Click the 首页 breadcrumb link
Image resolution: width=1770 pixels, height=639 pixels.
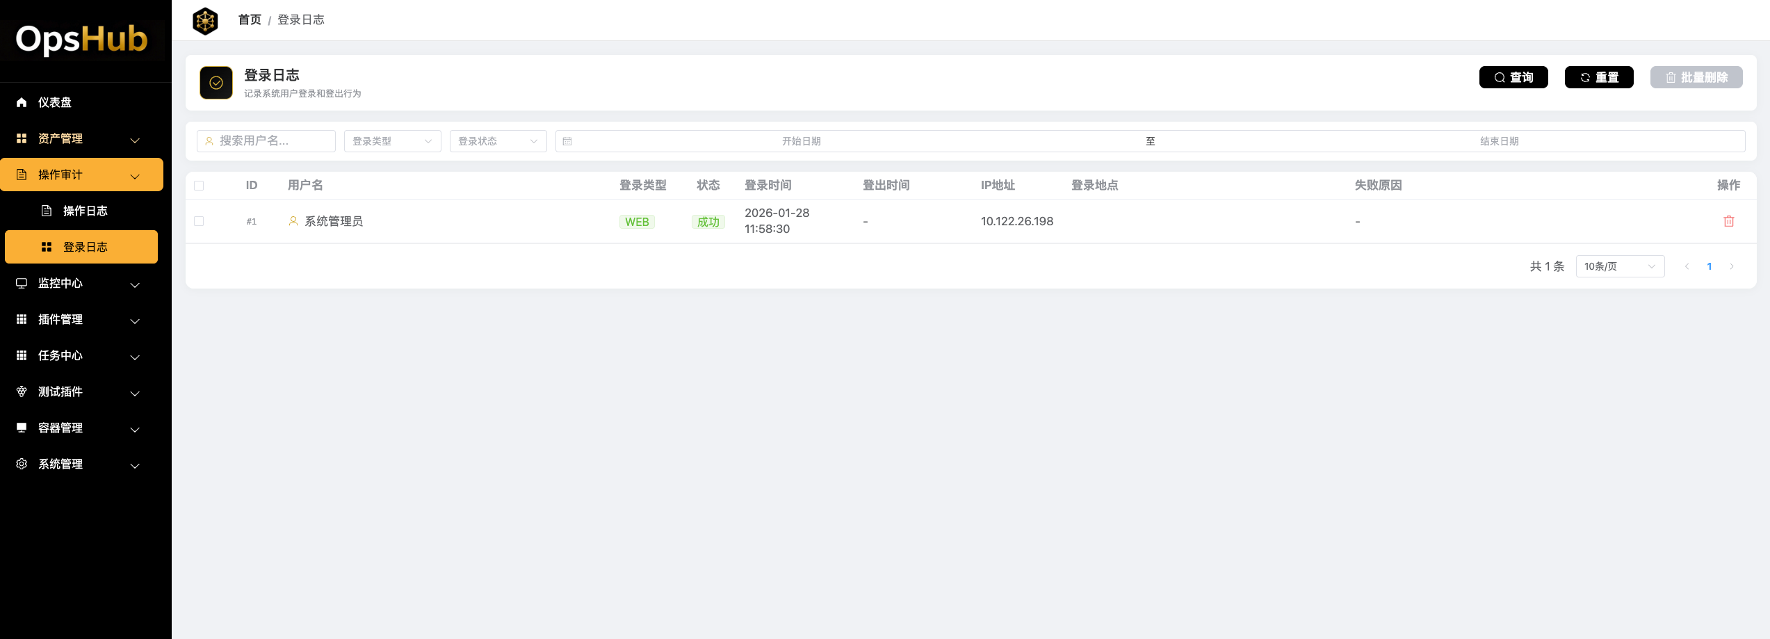tap(250, 19)
